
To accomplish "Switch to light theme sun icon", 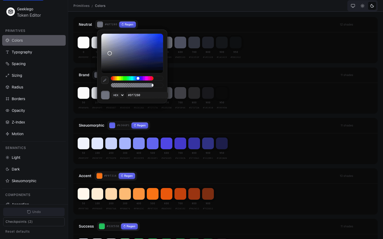I will (x=363, y=6).
